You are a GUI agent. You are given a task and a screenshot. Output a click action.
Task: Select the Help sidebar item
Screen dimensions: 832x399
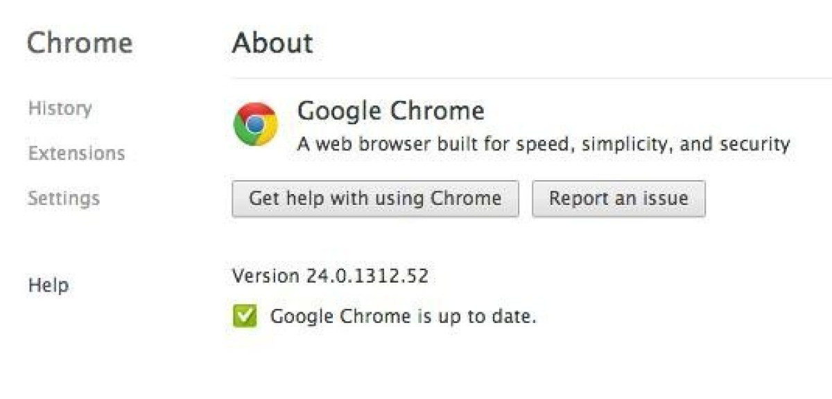[x=48, y=285]
